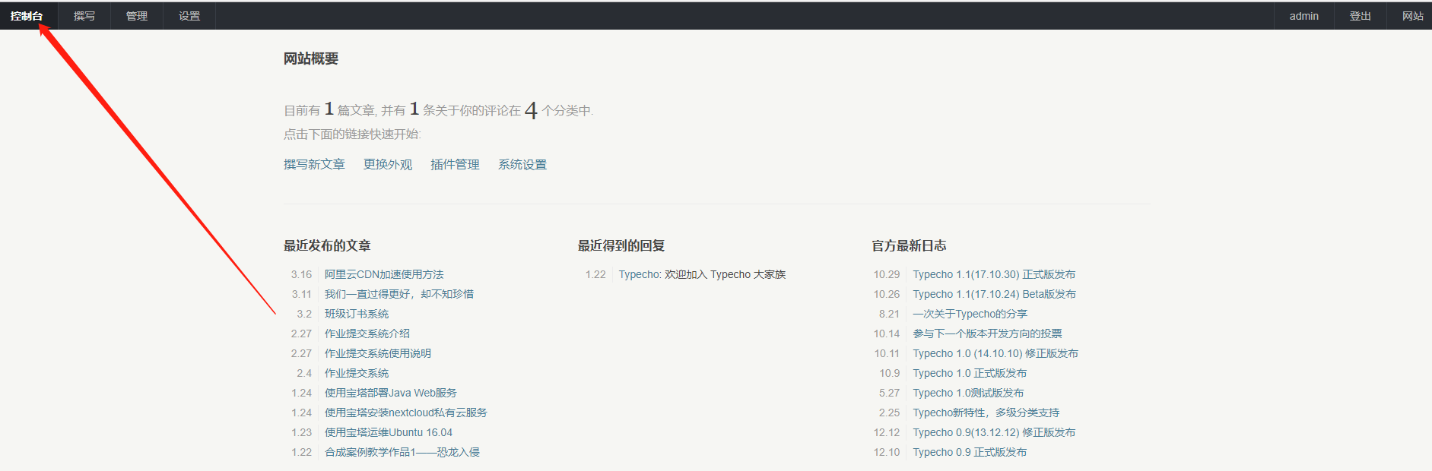Click the 撰写新文章 quick link
The height and width of the screenshot is (471, 1432).
click(314, 164)
